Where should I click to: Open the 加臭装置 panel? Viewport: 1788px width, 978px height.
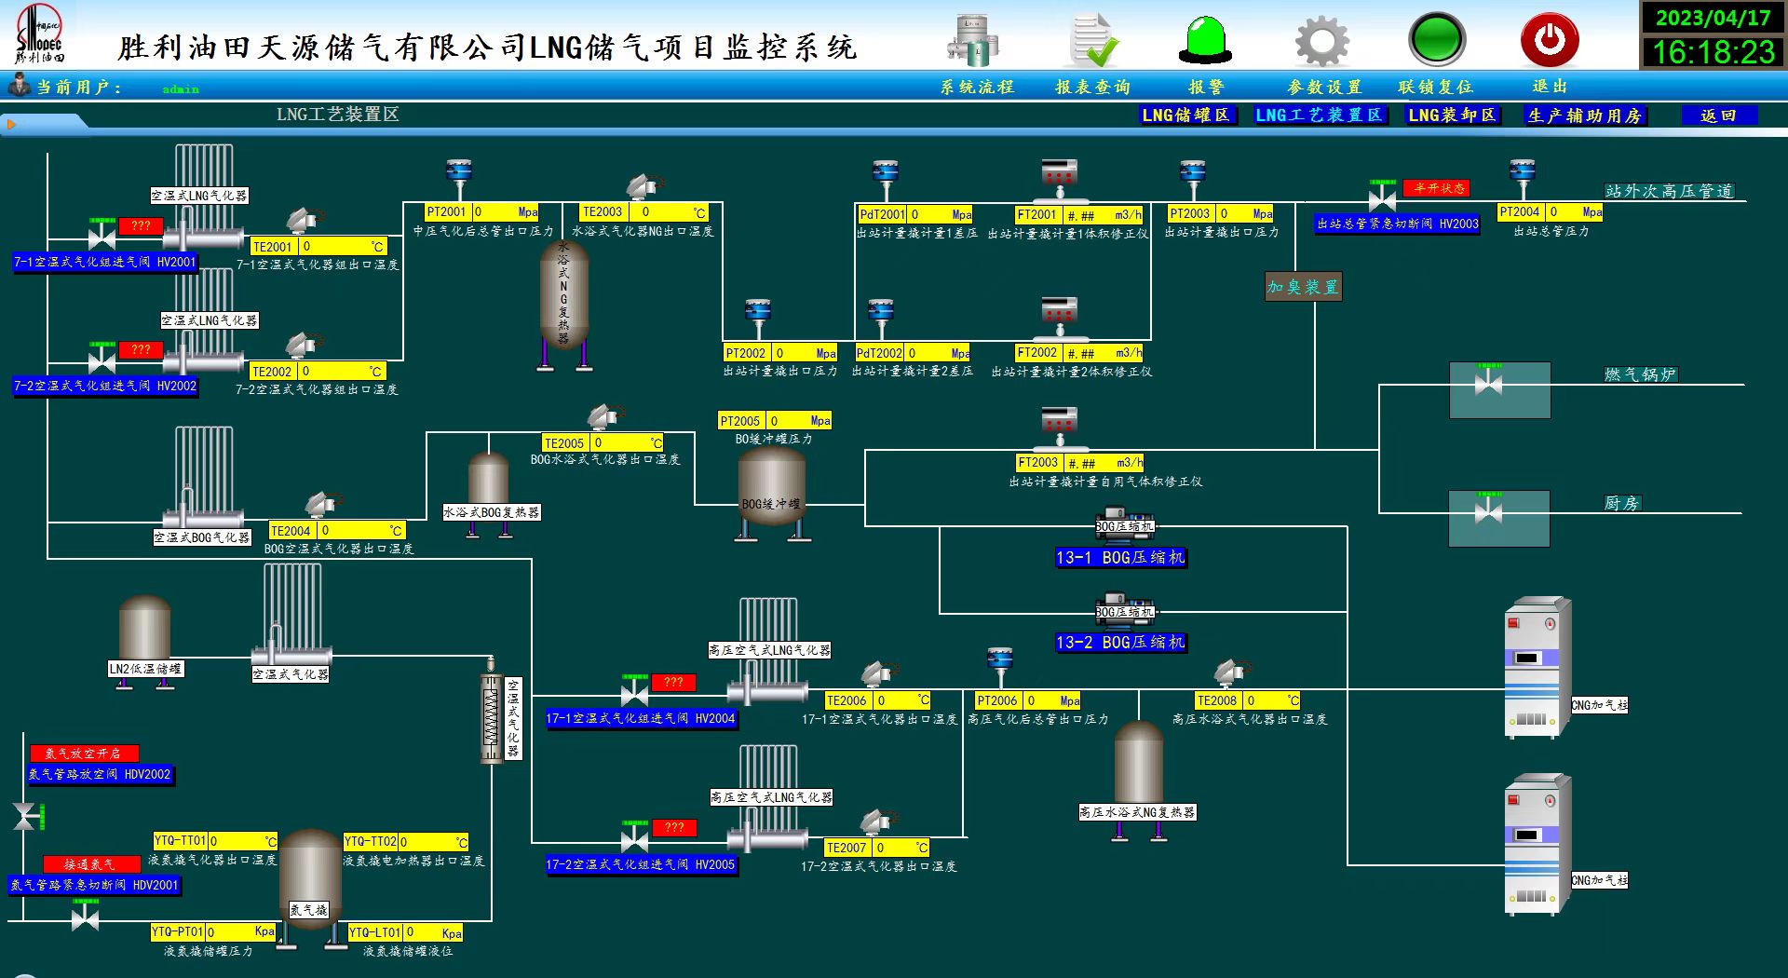1302,288
